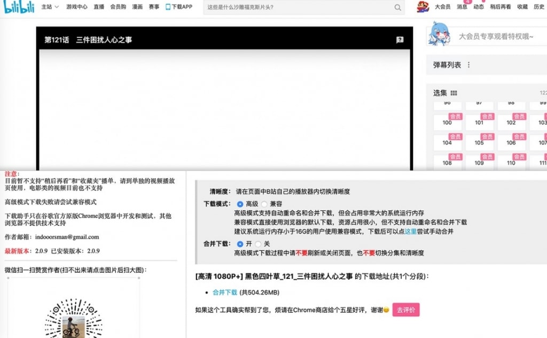Open the 直播 page
547x338 pixels.
click(x=99, y=6)
